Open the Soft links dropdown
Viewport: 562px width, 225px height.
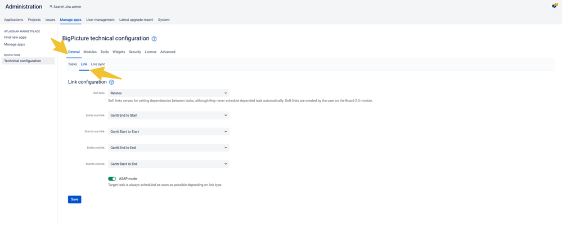[168, 93]
